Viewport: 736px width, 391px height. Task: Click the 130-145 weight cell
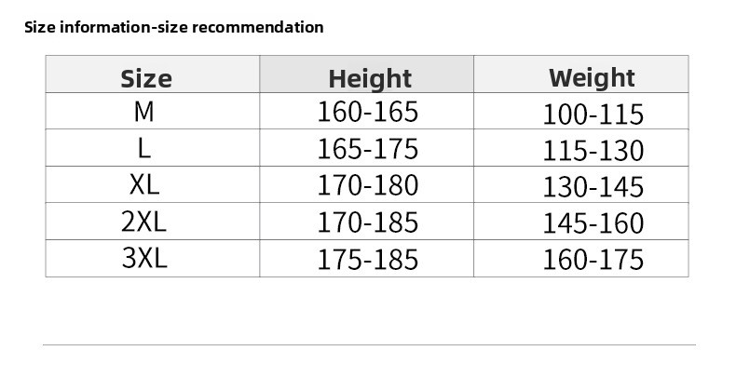tap(593, 187)
